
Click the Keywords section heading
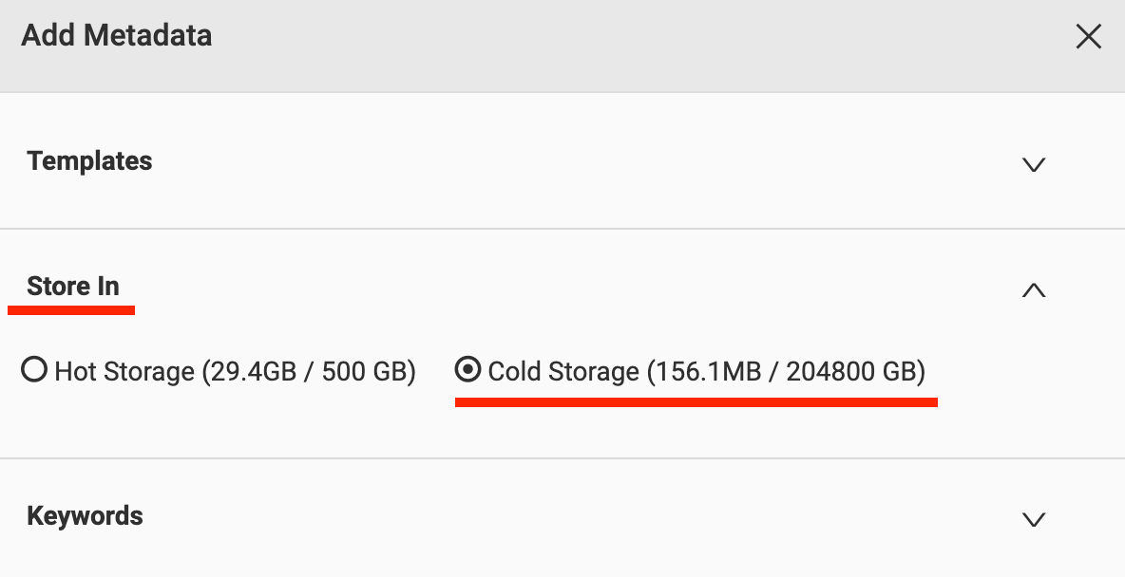click(85, 516)
